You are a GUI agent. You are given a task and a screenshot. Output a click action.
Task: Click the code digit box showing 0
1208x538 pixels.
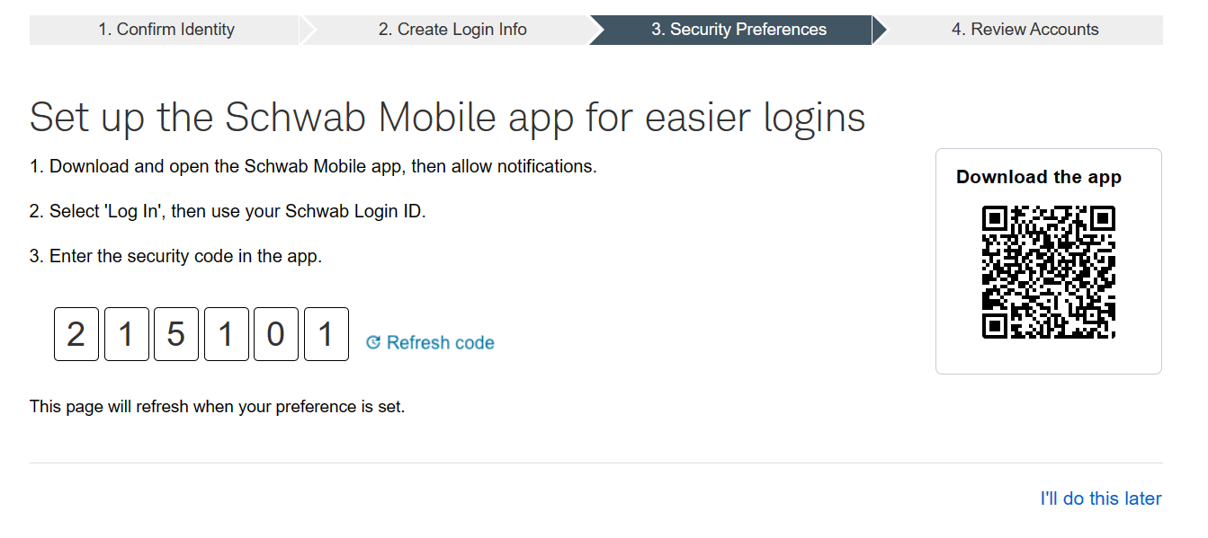(276, 334)
